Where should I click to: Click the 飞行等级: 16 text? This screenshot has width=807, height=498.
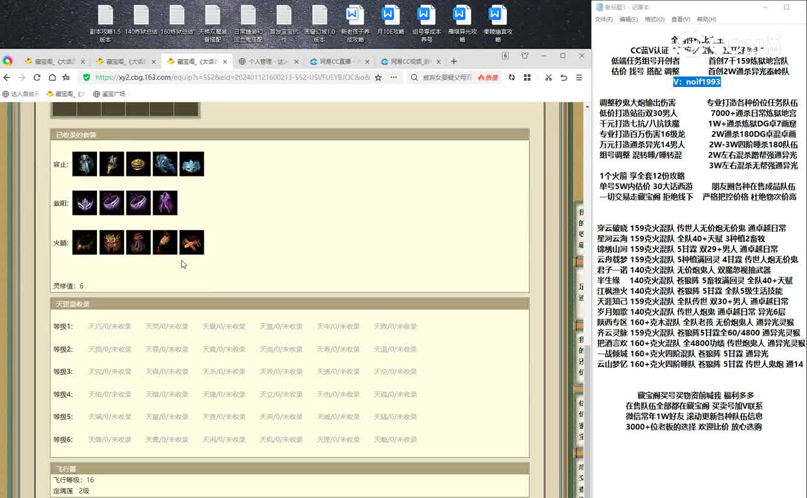(73, 480)
